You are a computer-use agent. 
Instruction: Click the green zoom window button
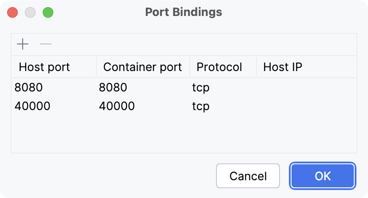(x=48, y=12)
